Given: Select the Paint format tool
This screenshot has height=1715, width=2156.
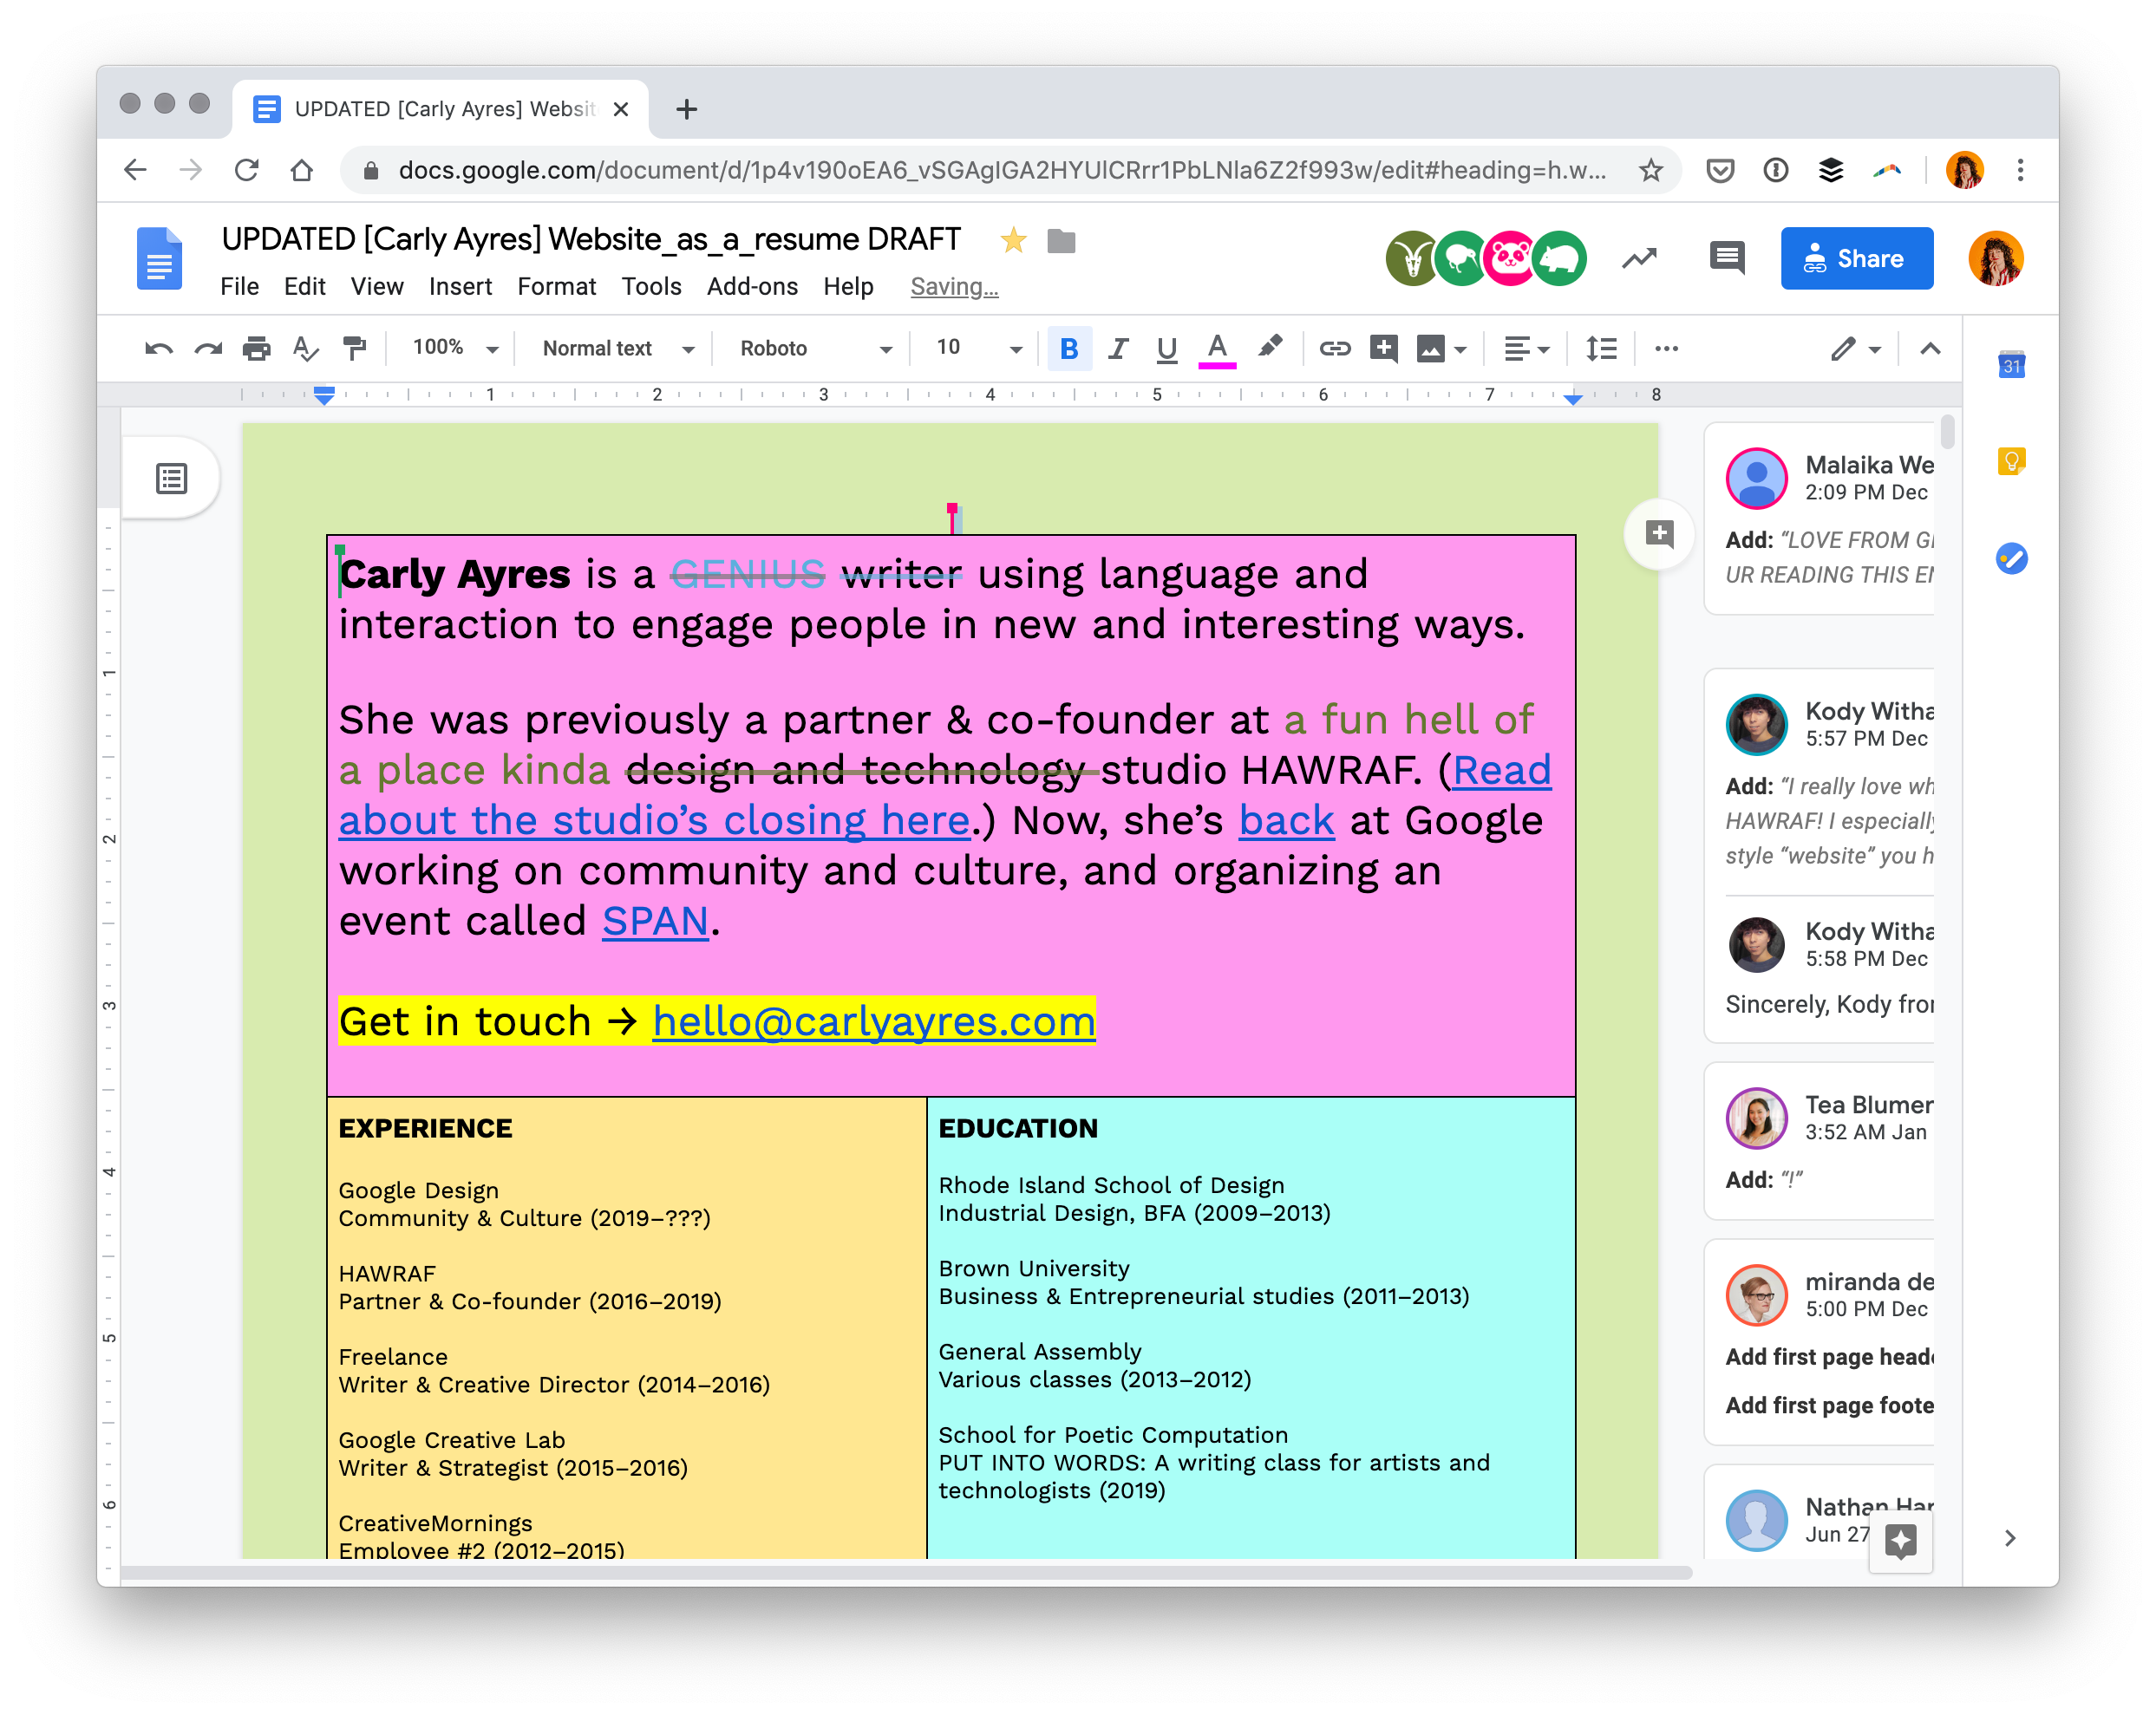Looking at the screenshot, I should 354,349.
